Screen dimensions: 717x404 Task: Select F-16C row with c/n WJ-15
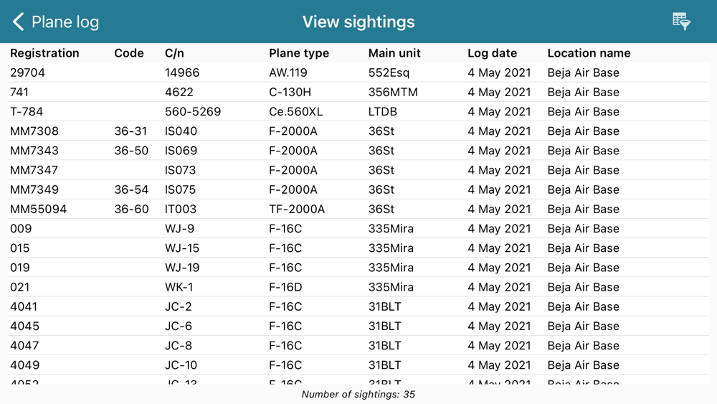click(x=358, y=248)
